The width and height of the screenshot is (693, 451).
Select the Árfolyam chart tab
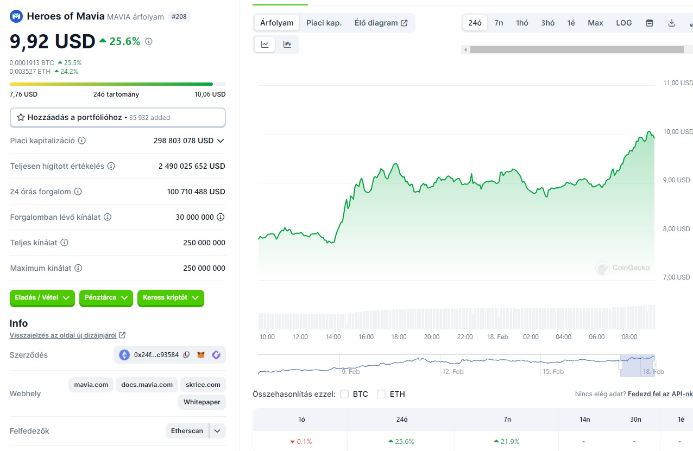pos(277,23)
